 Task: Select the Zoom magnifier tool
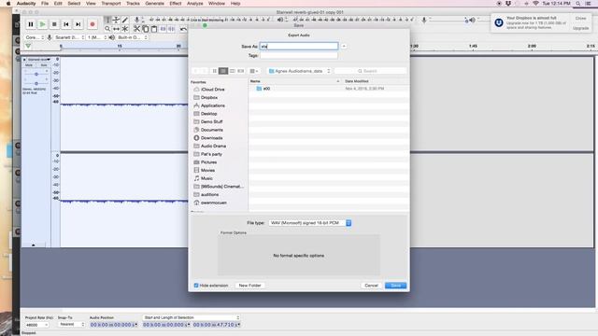(x=107, y=29)
